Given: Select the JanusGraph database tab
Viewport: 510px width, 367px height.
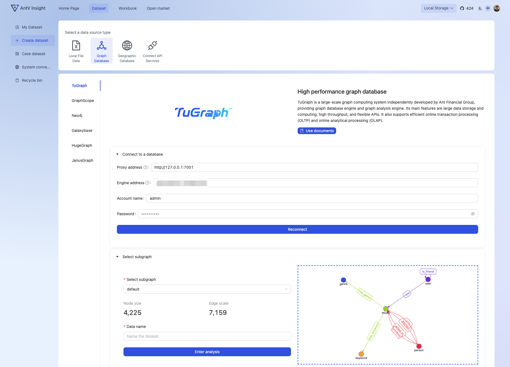Looking at the screenshot, I should (83, 160).
